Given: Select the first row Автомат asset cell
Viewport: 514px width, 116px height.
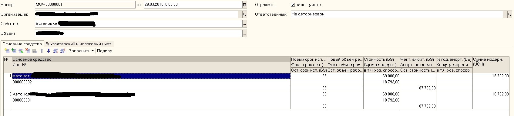Looking at the screenshot, I should point(151,76).
